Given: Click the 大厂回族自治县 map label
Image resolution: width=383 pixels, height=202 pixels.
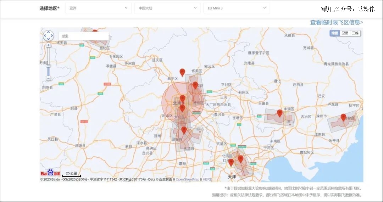Looking at the screenshot, I should coord(218,105).
